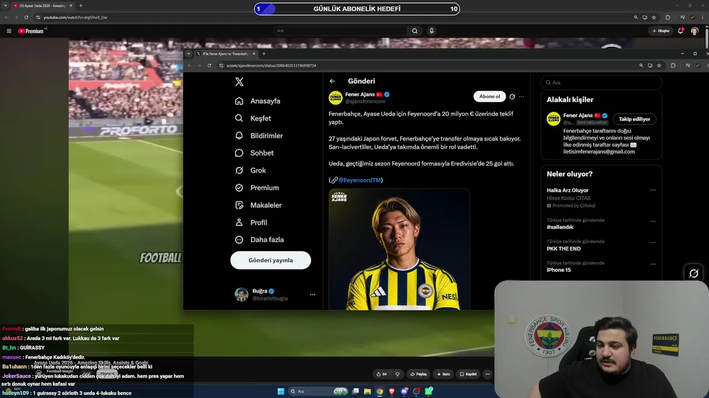Image resolution: width=709 pixels, height=398 pixels.
Task: Click the YouTube Oluştur button
Action: click(x=661, y=31)
